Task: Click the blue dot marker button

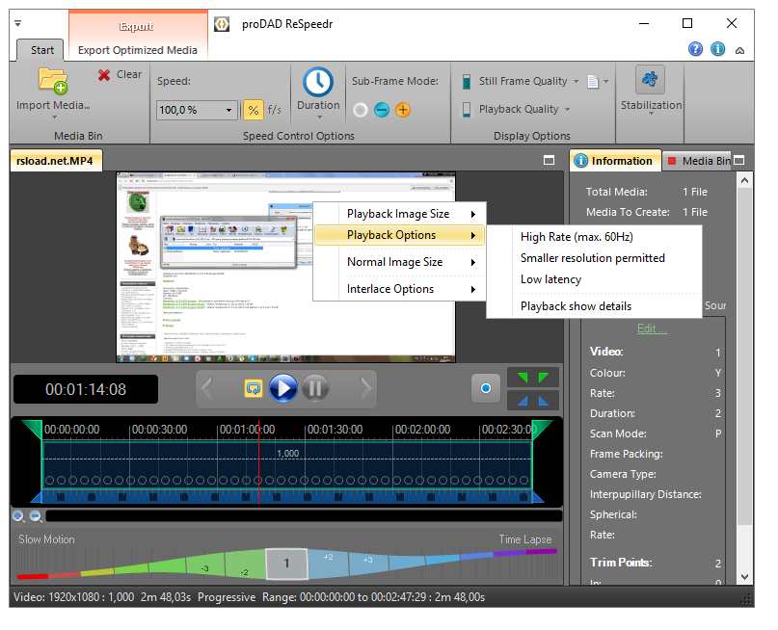Action: pos(486,388)
